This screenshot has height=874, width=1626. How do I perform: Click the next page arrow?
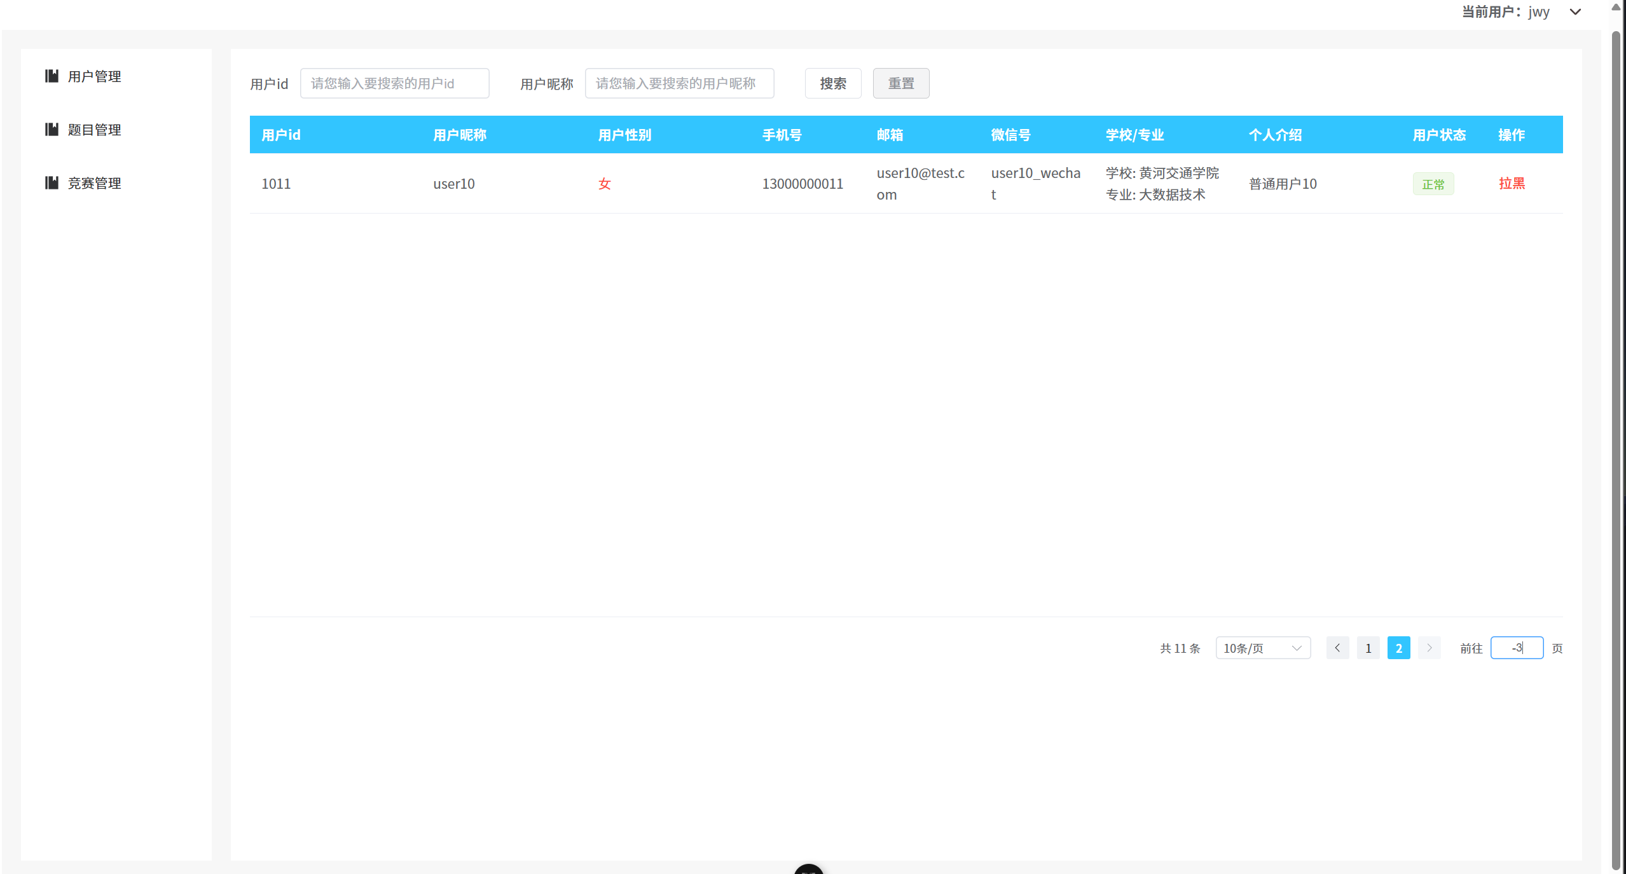coord(1429,648)
